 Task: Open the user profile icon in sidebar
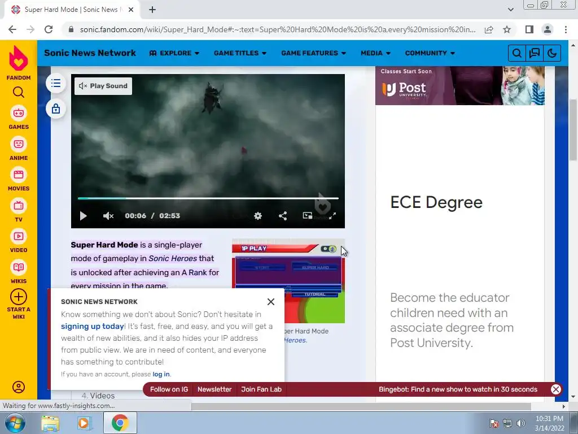click(19, 387)
